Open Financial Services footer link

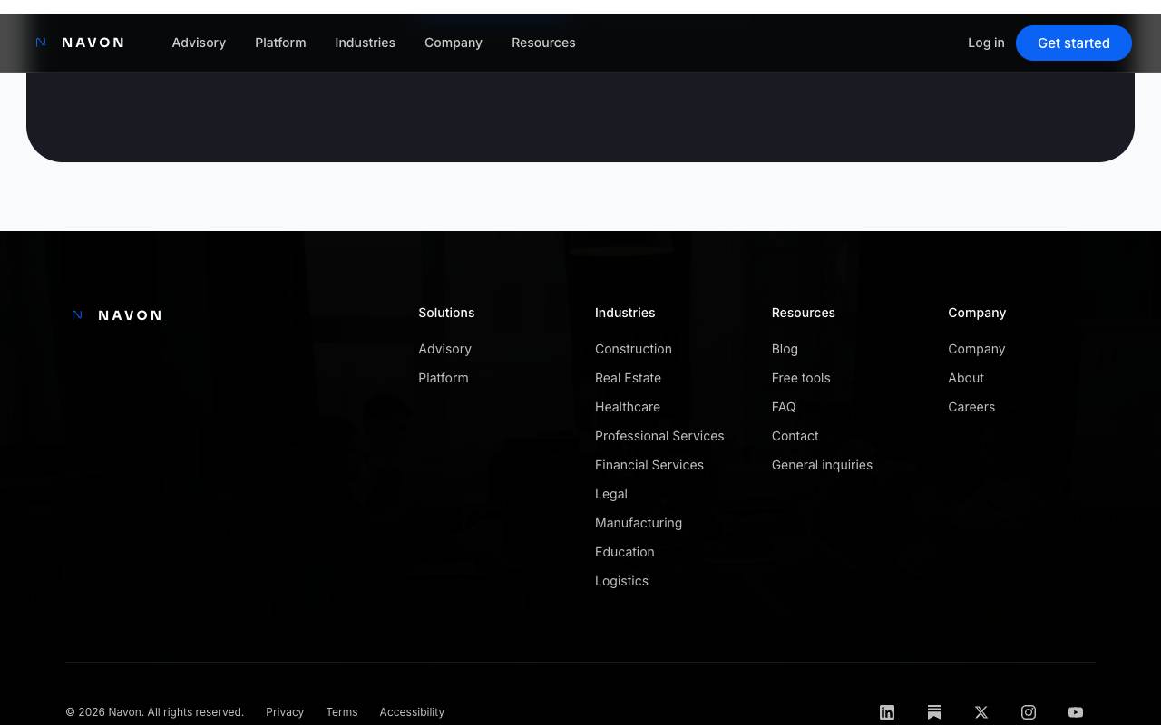649,465
